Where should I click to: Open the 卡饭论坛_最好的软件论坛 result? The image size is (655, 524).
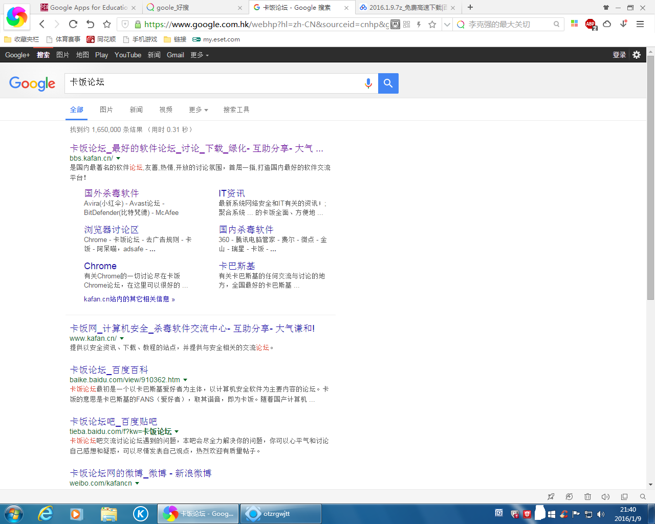[x=196, y=148]
